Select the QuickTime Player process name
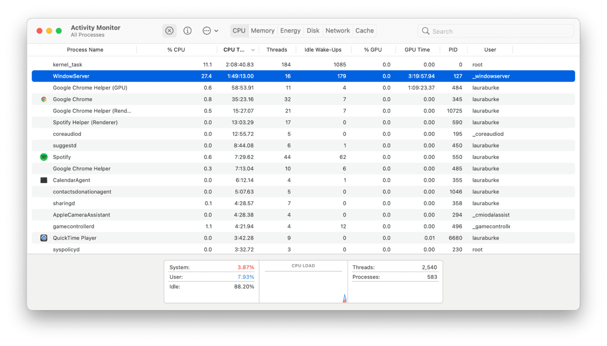This screenshot has width=607, height=346. pyautogui.click(x=75, y=238)
